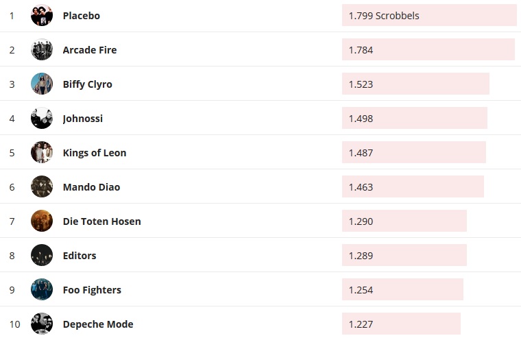Select the Depeche Mode artist name
This screenshot has width=521, height=338.
pos(98,324)
